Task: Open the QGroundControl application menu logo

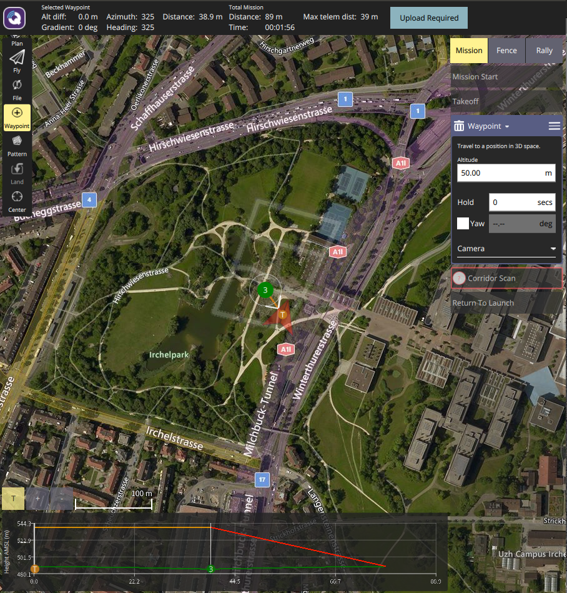Action: (14, 17)
